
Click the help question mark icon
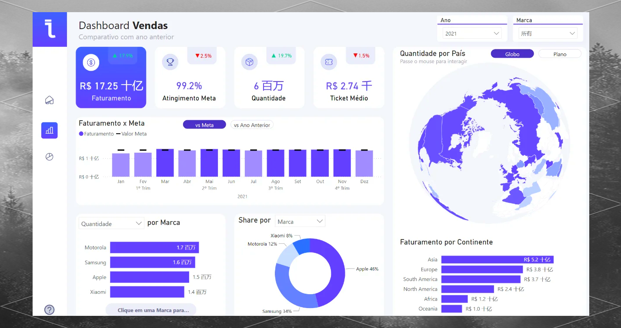(x=50, y=309)
